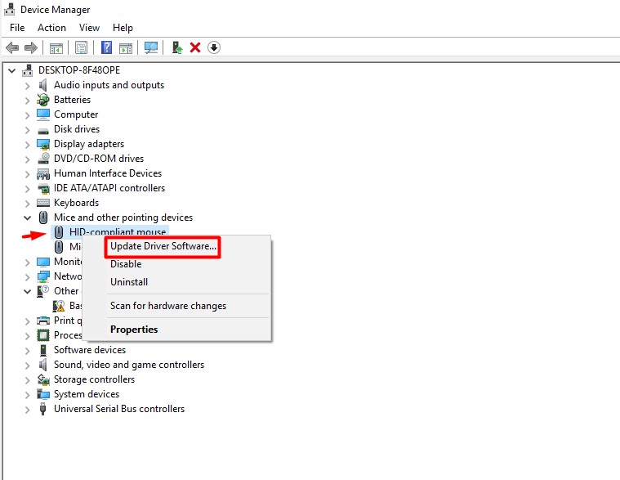
Task: Expand the Keyboards chevron
Action: click(x=27, y=204)
